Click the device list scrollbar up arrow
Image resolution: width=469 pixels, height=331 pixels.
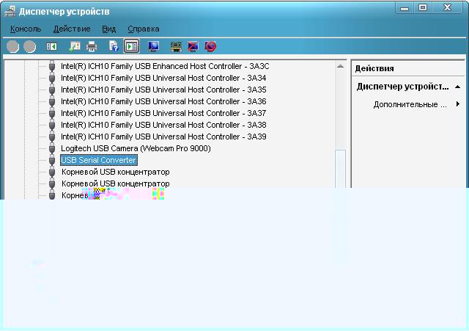341,66
